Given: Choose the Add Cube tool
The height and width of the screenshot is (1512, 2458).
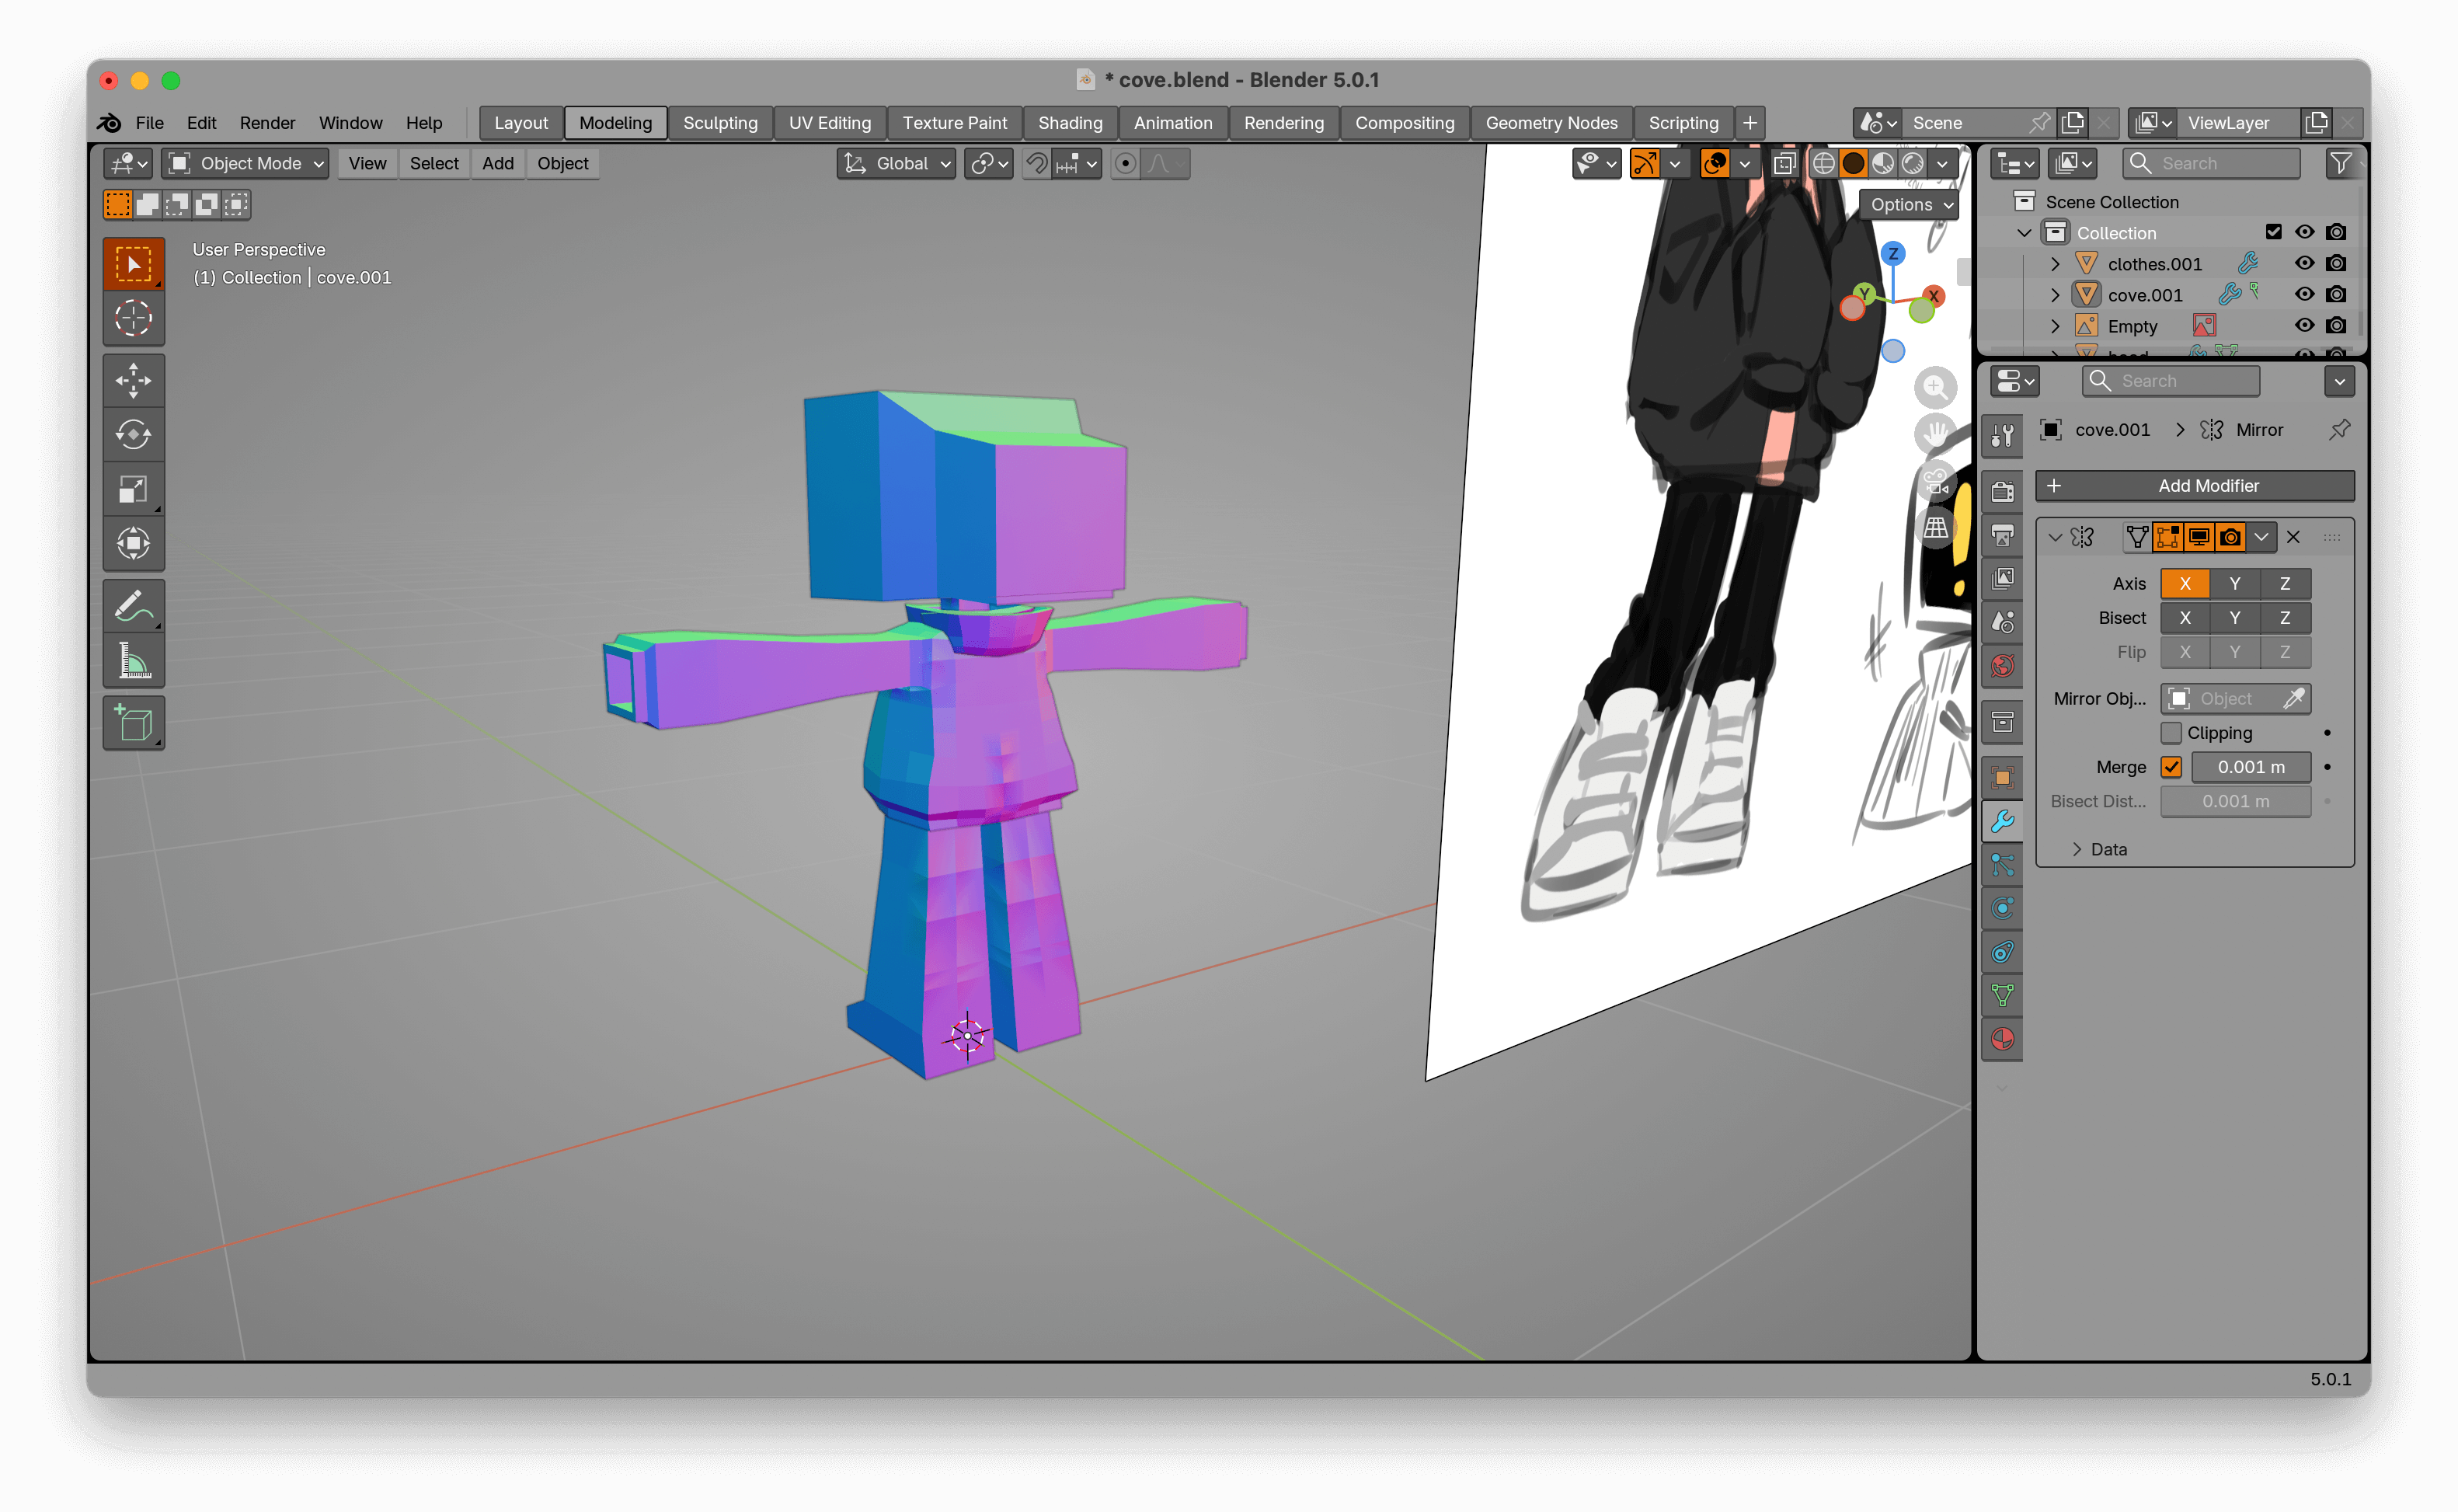Looking at the screenshot, I should pyautogui.click(x=133, y=722).
